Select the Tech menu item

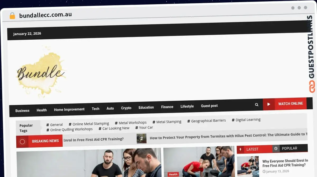coord(96,109)
